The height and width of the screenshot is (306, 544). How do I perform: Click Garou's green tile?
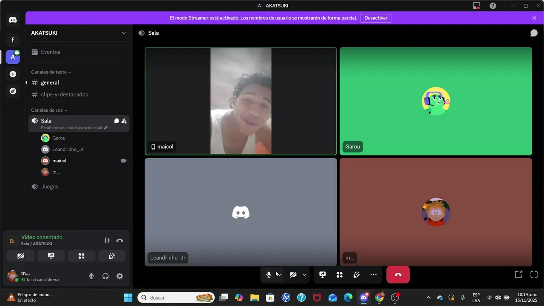[436, 101]
